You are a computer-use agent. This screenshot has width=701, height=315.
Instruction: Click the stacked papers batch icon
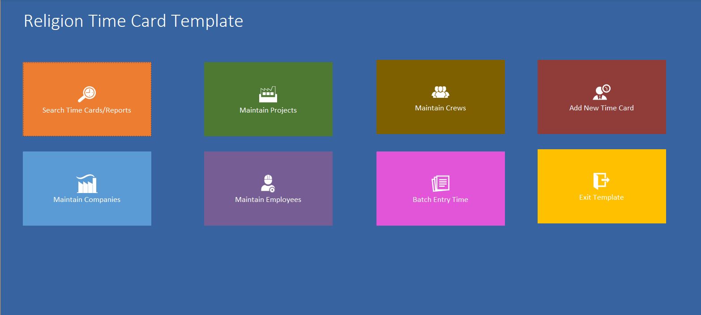(440, 184)
